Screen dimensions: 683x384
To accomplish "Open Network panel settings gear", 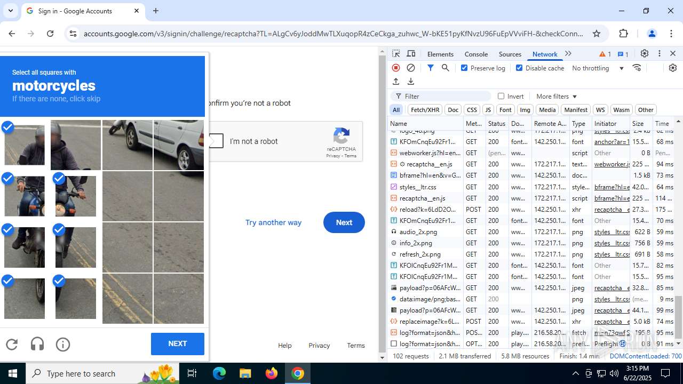I will pos(672,68).
